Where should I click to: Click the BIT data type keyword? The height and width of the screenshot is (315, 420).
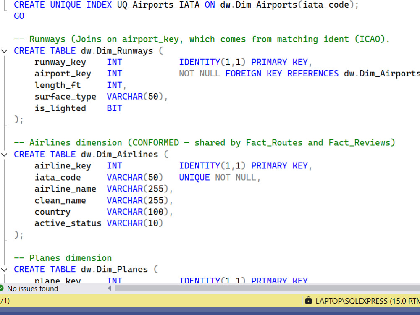(114, 108)
